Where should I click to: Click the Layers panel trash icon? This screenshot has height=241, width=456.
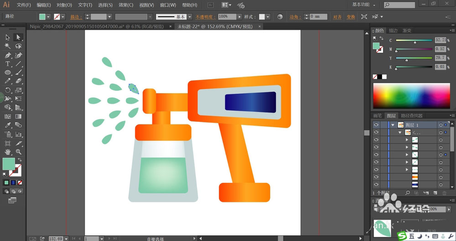click(x=444, y=193)
